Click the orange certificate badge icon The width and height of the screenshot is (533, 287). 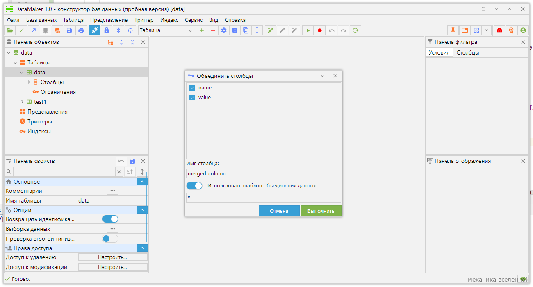[511, 30]
